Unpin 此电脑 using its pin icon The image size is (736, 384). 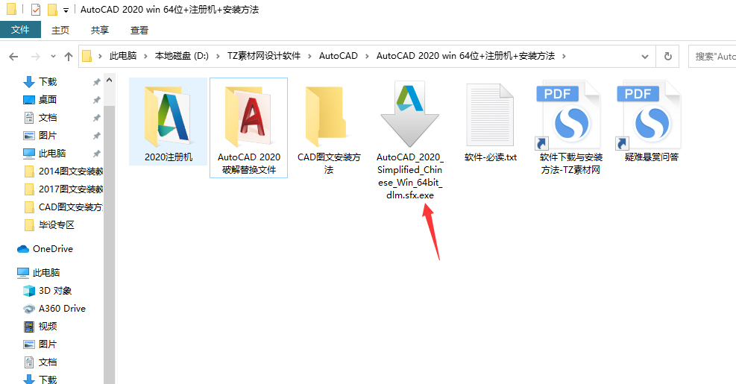pos(97,154)
